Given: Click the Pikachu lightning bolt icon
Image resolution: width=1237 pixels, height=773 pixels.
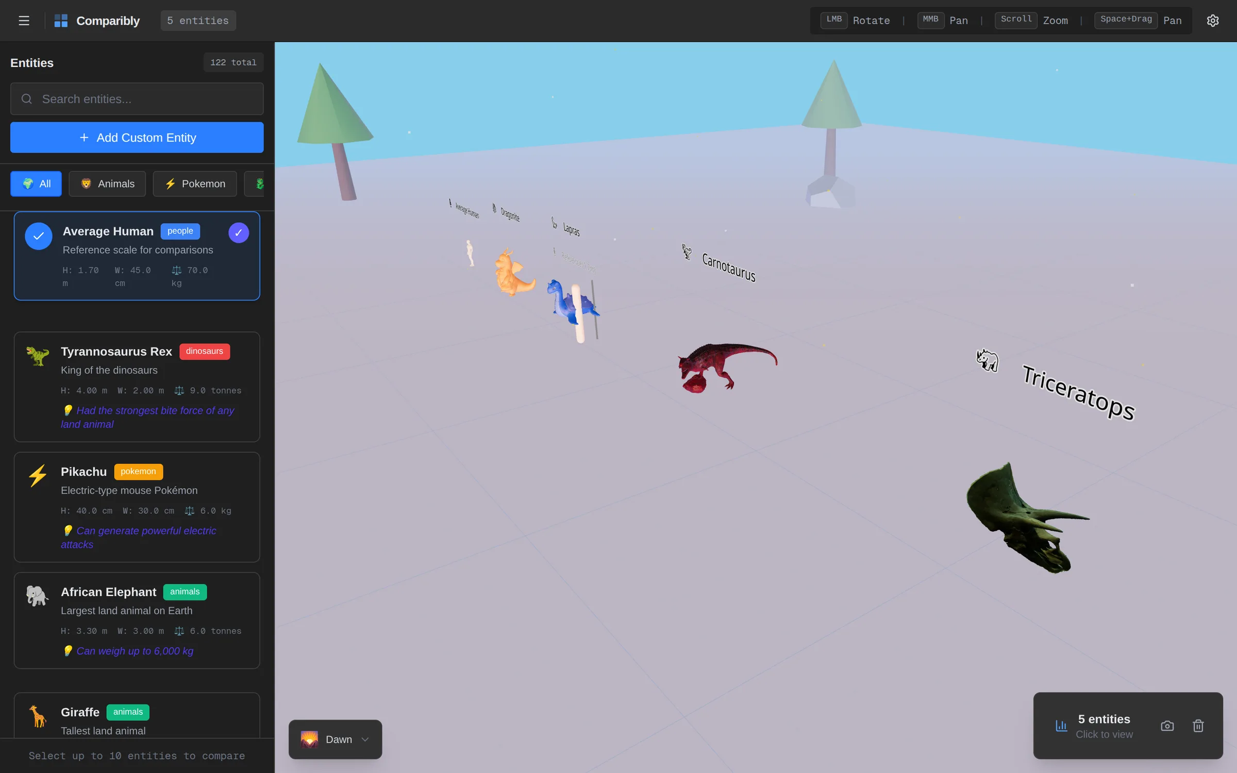Looking at the screenshot, I should (x=37, y=475).
